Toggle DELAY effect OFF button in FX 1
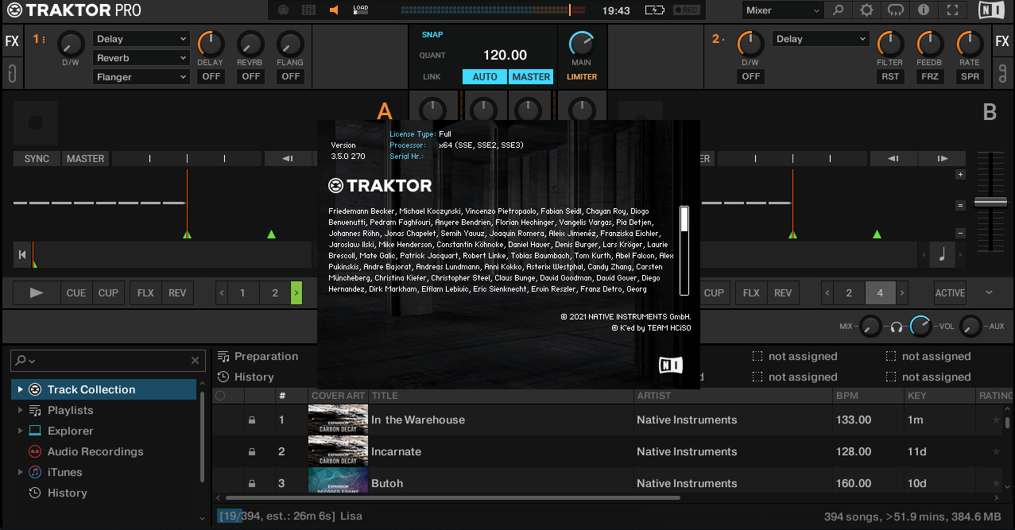Viewport: 1015px width, 530px height. pos(211,76)
